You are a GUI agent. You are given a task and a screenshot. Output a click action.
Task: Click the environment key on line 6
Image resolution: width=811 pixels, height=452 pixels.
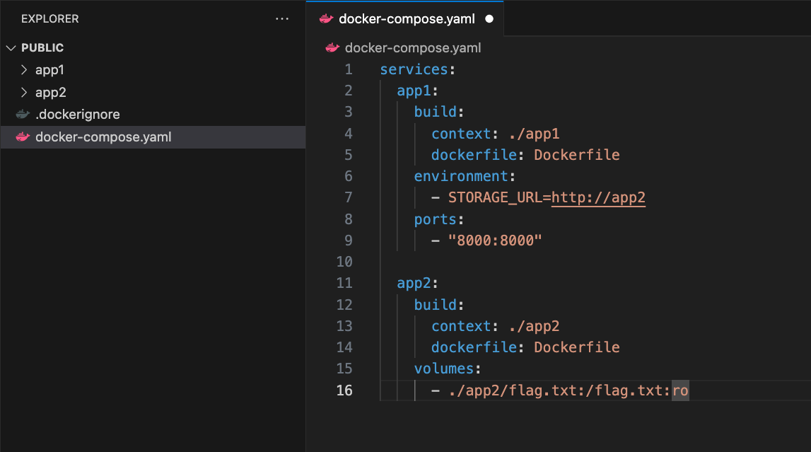pos(461,176)
